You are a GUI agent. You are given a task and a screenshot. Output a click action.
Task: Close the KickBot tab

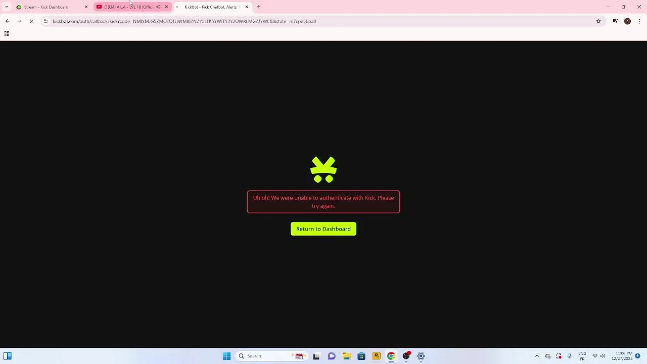247,7
